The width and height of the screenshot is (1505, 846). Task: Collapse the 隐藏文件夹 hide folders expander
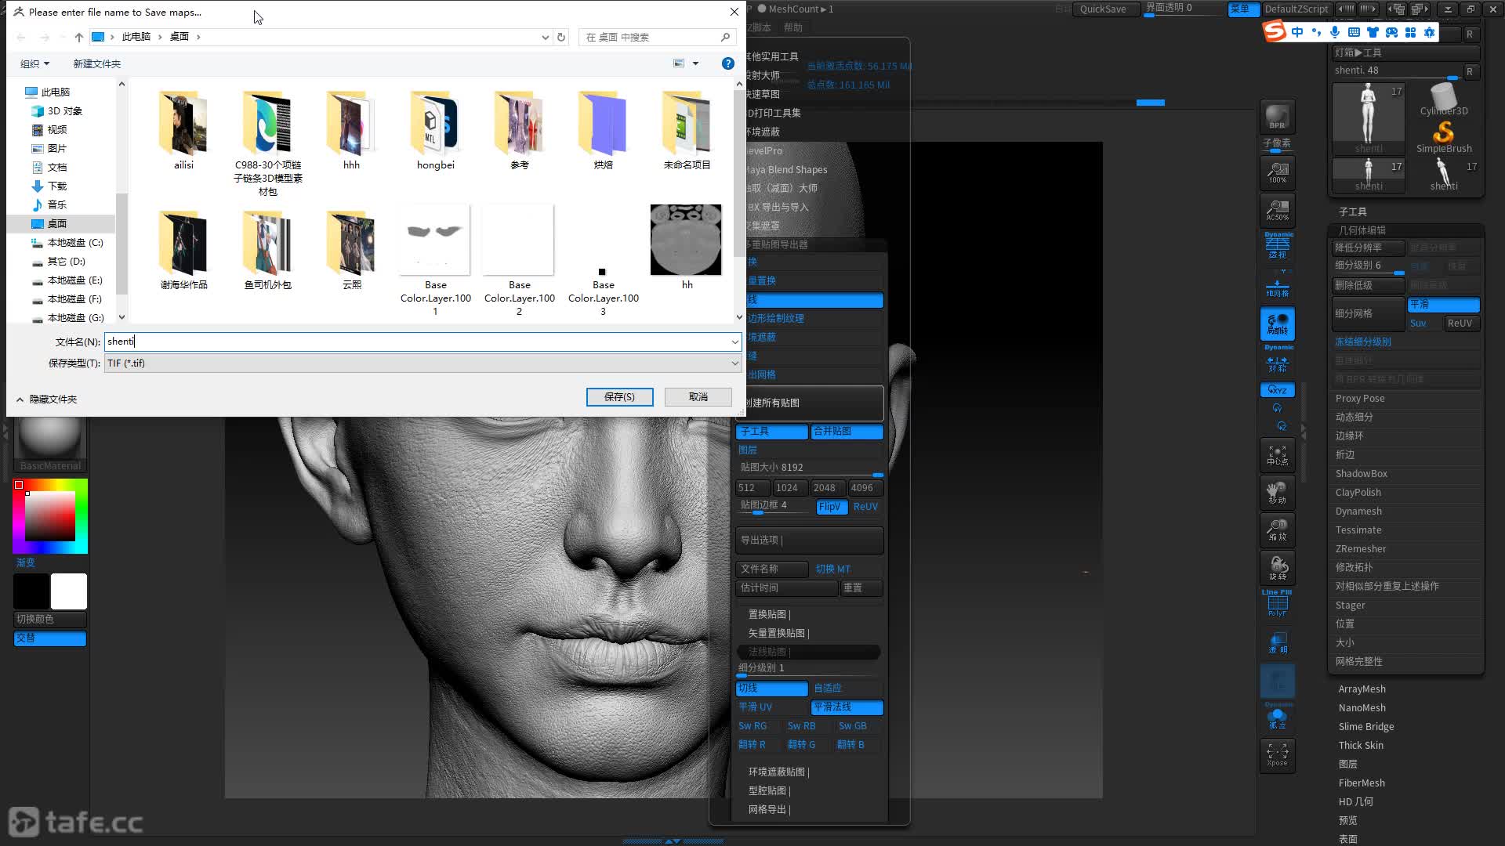[46, 399]
